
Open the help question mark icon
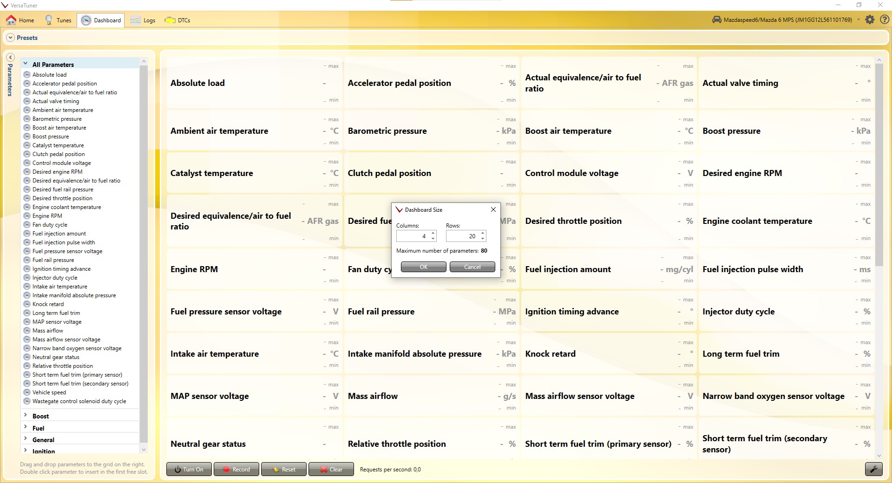[885, 20]
